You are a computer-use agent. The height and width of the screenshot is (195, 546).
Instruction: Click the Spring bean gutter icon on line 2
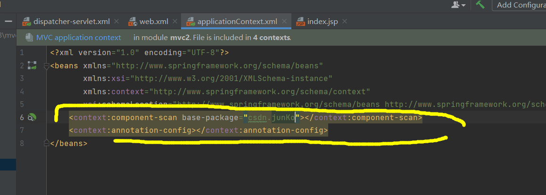coord(33,65)
